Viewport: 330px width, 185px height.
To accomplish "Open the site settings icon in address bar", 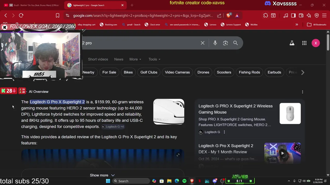I will pos(68,15).
